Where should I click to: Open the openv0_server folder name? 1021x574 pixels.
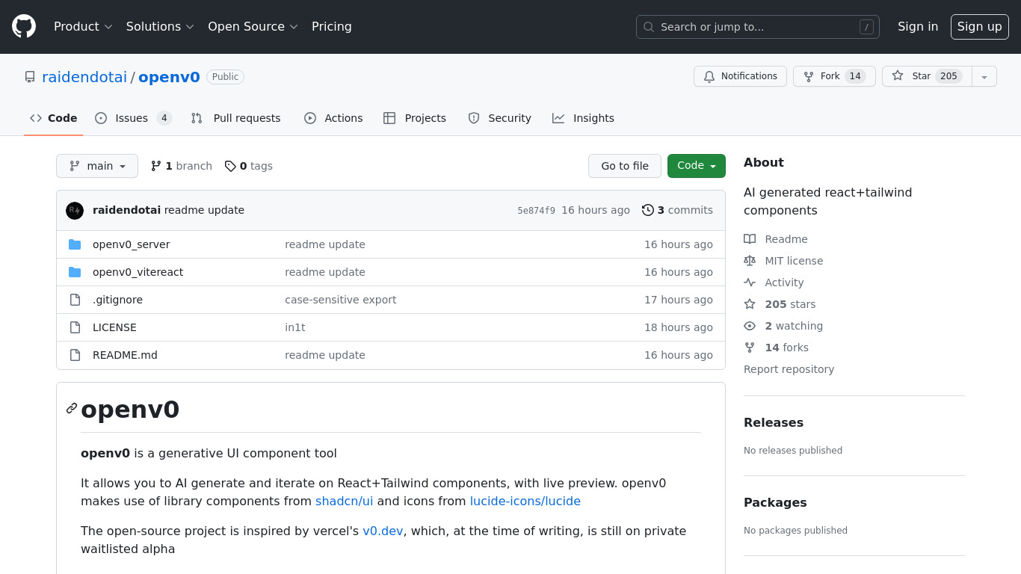coord(132,244)
